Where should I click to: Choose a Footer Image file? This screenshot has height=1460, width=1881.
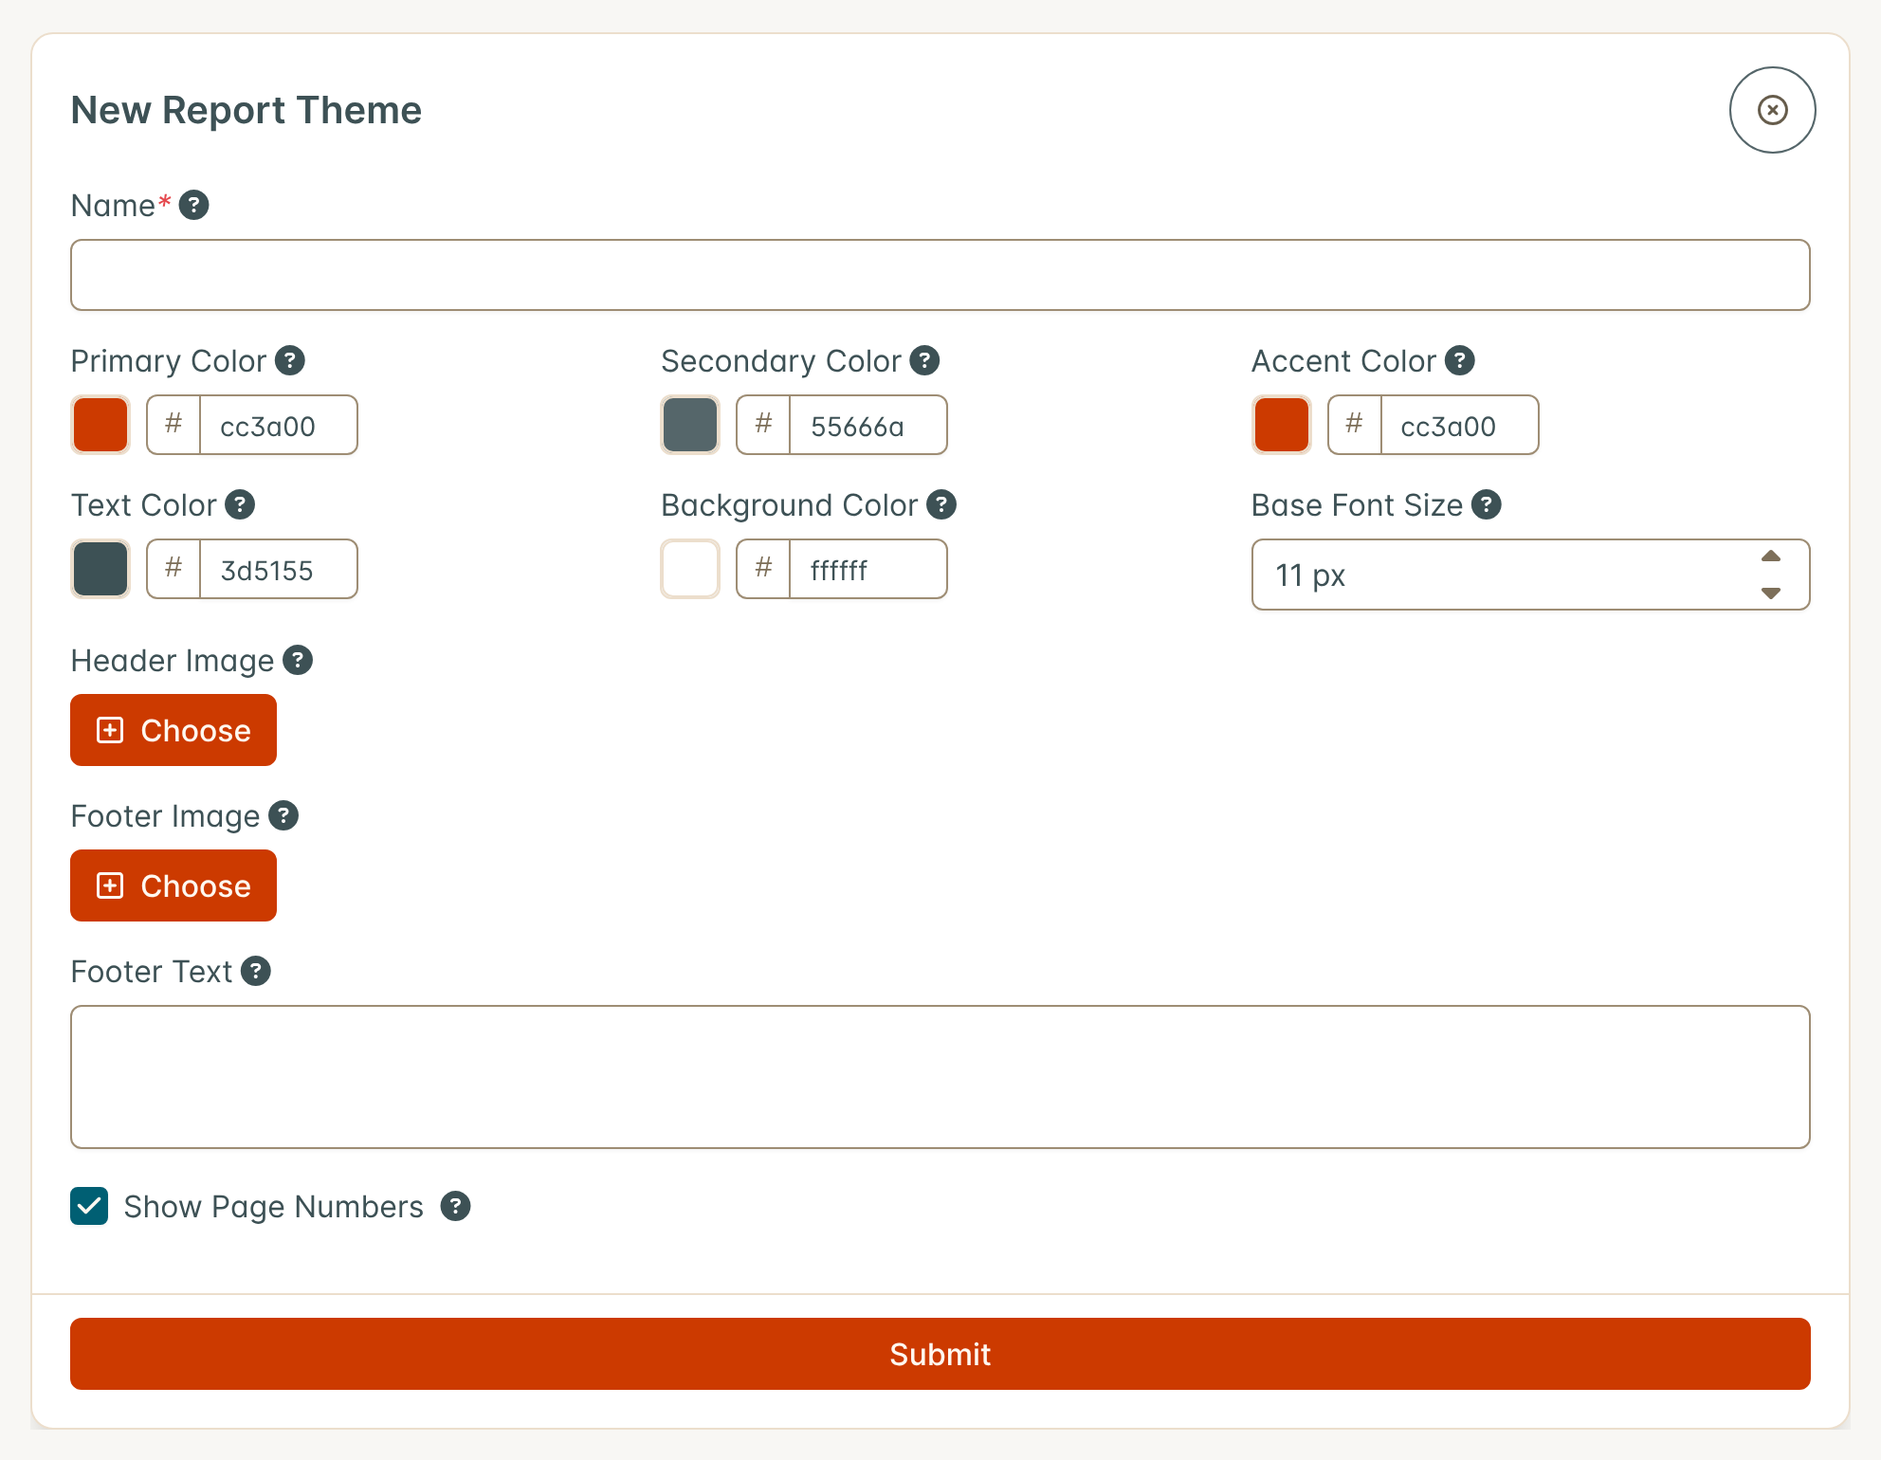pyautogui.click(x=173, y=885)
